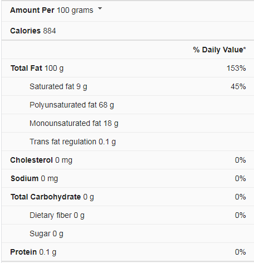Click the 153% daily value figure
254x263 pixels.
tap(236, 68)
